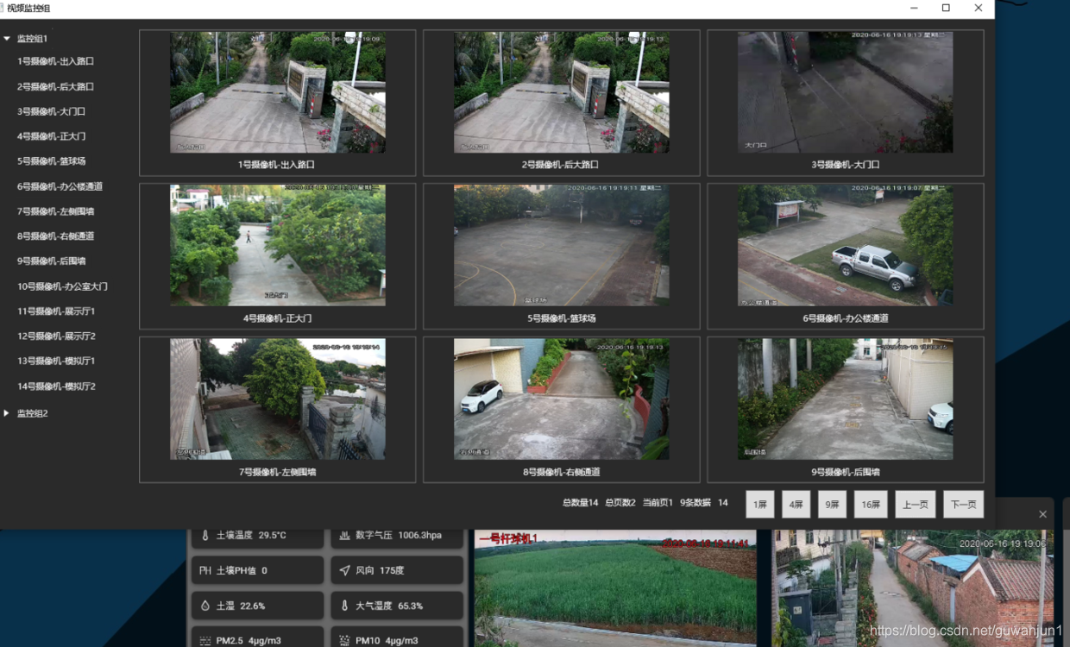Click the particle icon beside PM2.5

coord(205,641)
